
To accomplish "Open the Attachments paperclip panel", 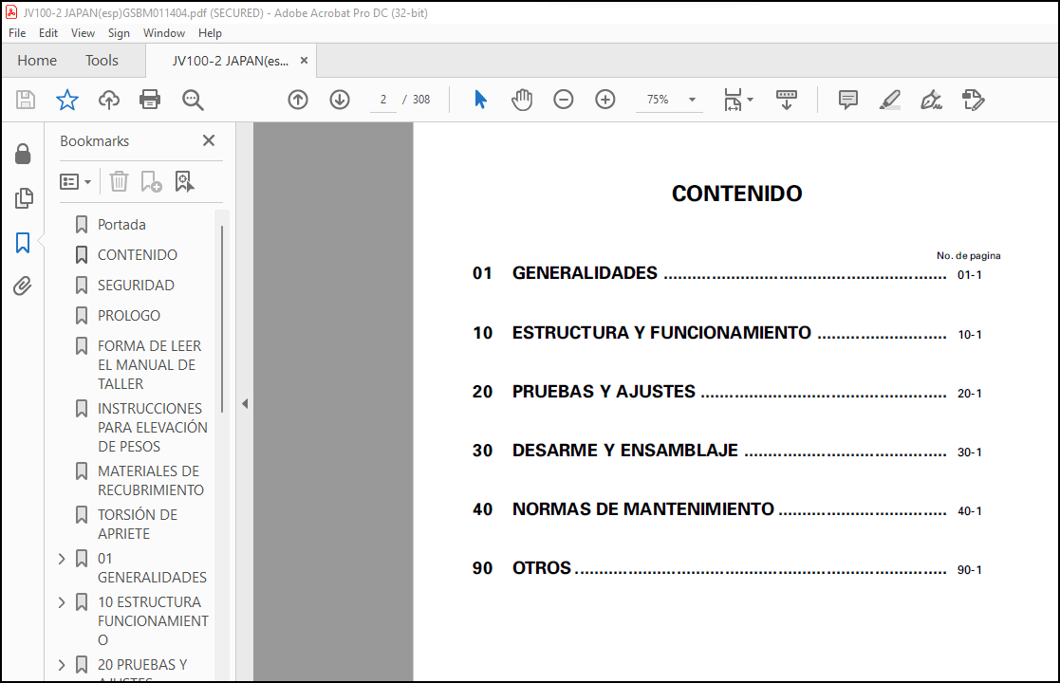I will (23, 286).
